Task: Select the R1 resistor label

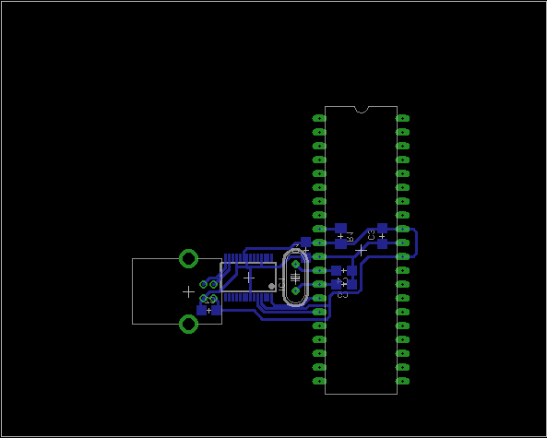Action: (350, 237)
